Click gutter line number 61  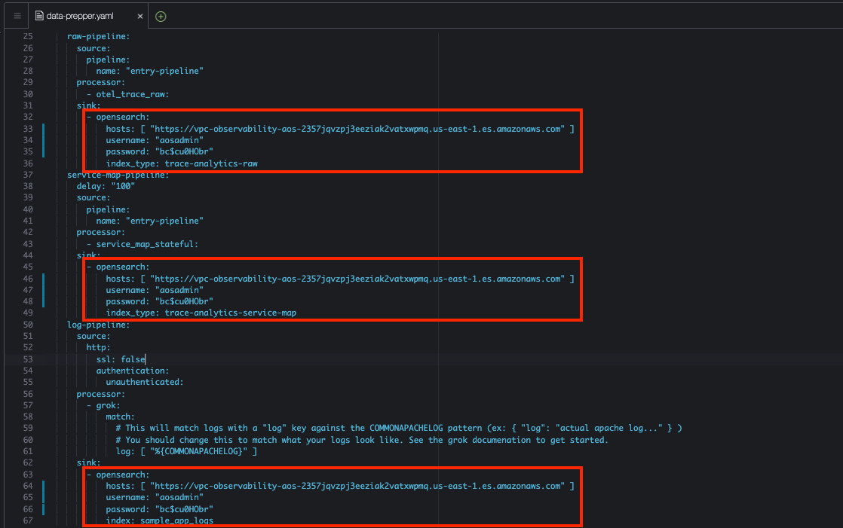point(28,451)
